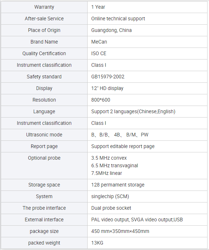Screen dimensions: 209x250
Task: Click the MeCan brand name value
Action: coord(99,42)
